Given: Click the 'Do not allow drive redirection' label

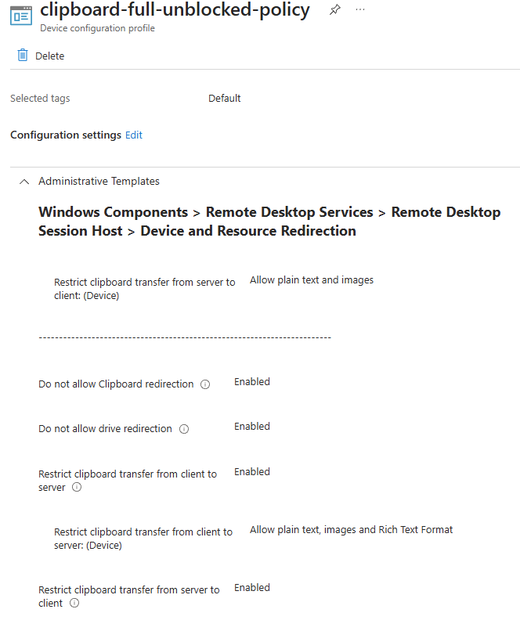Looking at the screenshot, I should click(105, 428).
